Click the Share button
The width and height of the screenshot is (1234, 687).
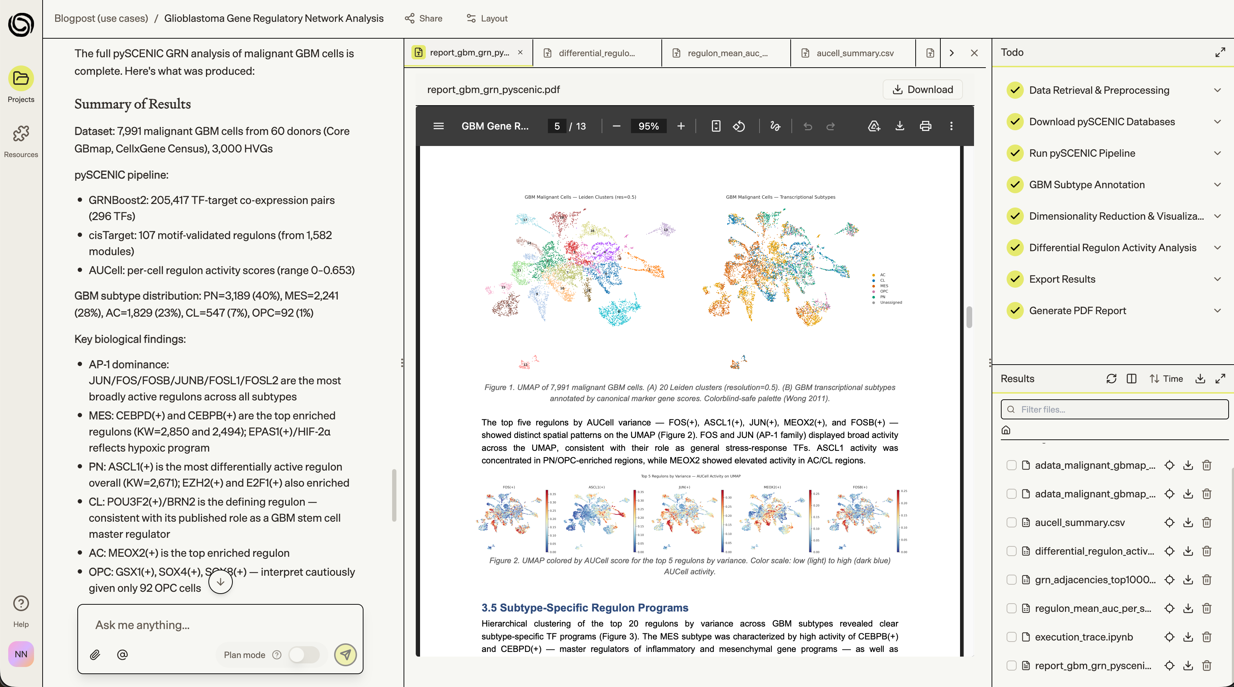tap(424, 18)
